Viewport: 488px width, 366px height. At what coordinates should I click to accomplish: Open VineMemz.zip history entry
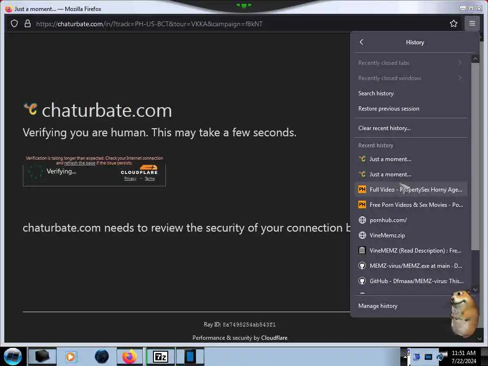(411, 235)
